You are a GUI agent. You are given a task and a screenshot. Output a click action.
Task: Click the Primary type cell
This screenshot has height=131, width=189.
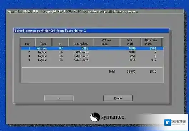41,48
